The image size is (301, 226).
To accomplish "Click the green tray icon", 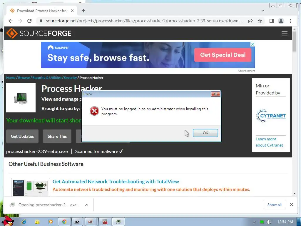I will click(262, 222).
